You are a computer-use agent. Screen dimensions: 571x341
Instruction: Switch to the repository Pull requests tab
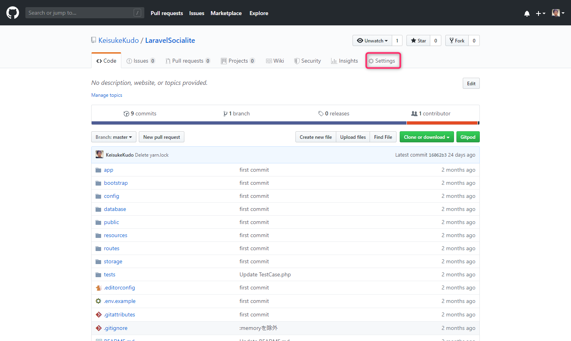tap(188, 61)
